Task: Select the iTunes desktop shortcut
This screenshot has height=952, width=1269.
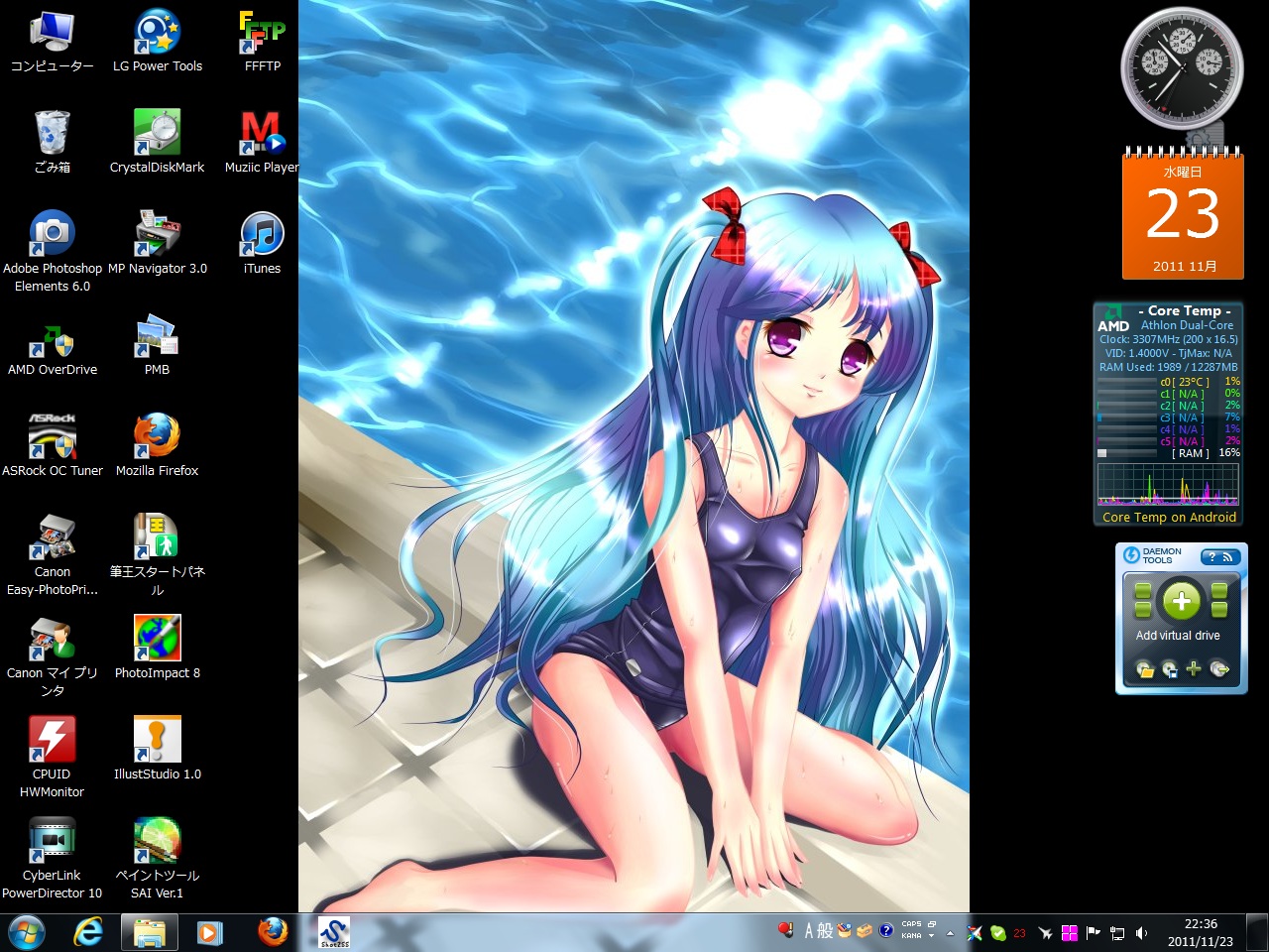Action: 262,243
